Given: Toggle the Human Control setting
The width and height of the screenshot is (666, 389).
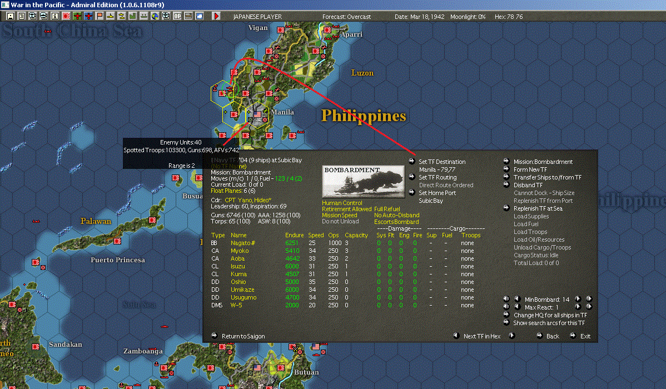Looking at the screenshot, I should (x=342, y=203).
